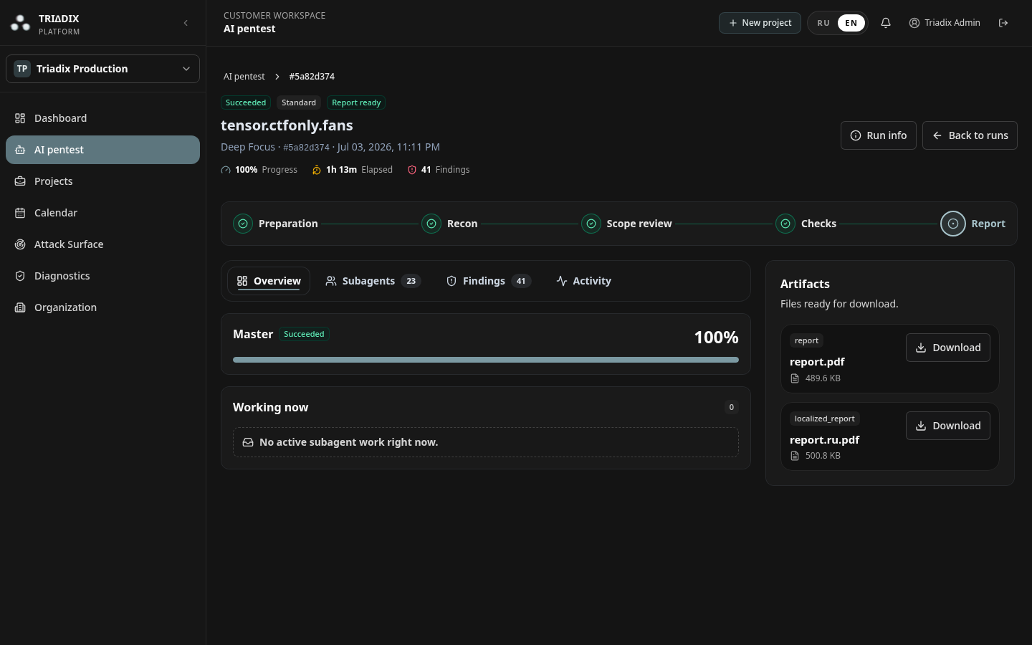Click the Recon step check icon
1032x645 pixels.
pos(431,224)
